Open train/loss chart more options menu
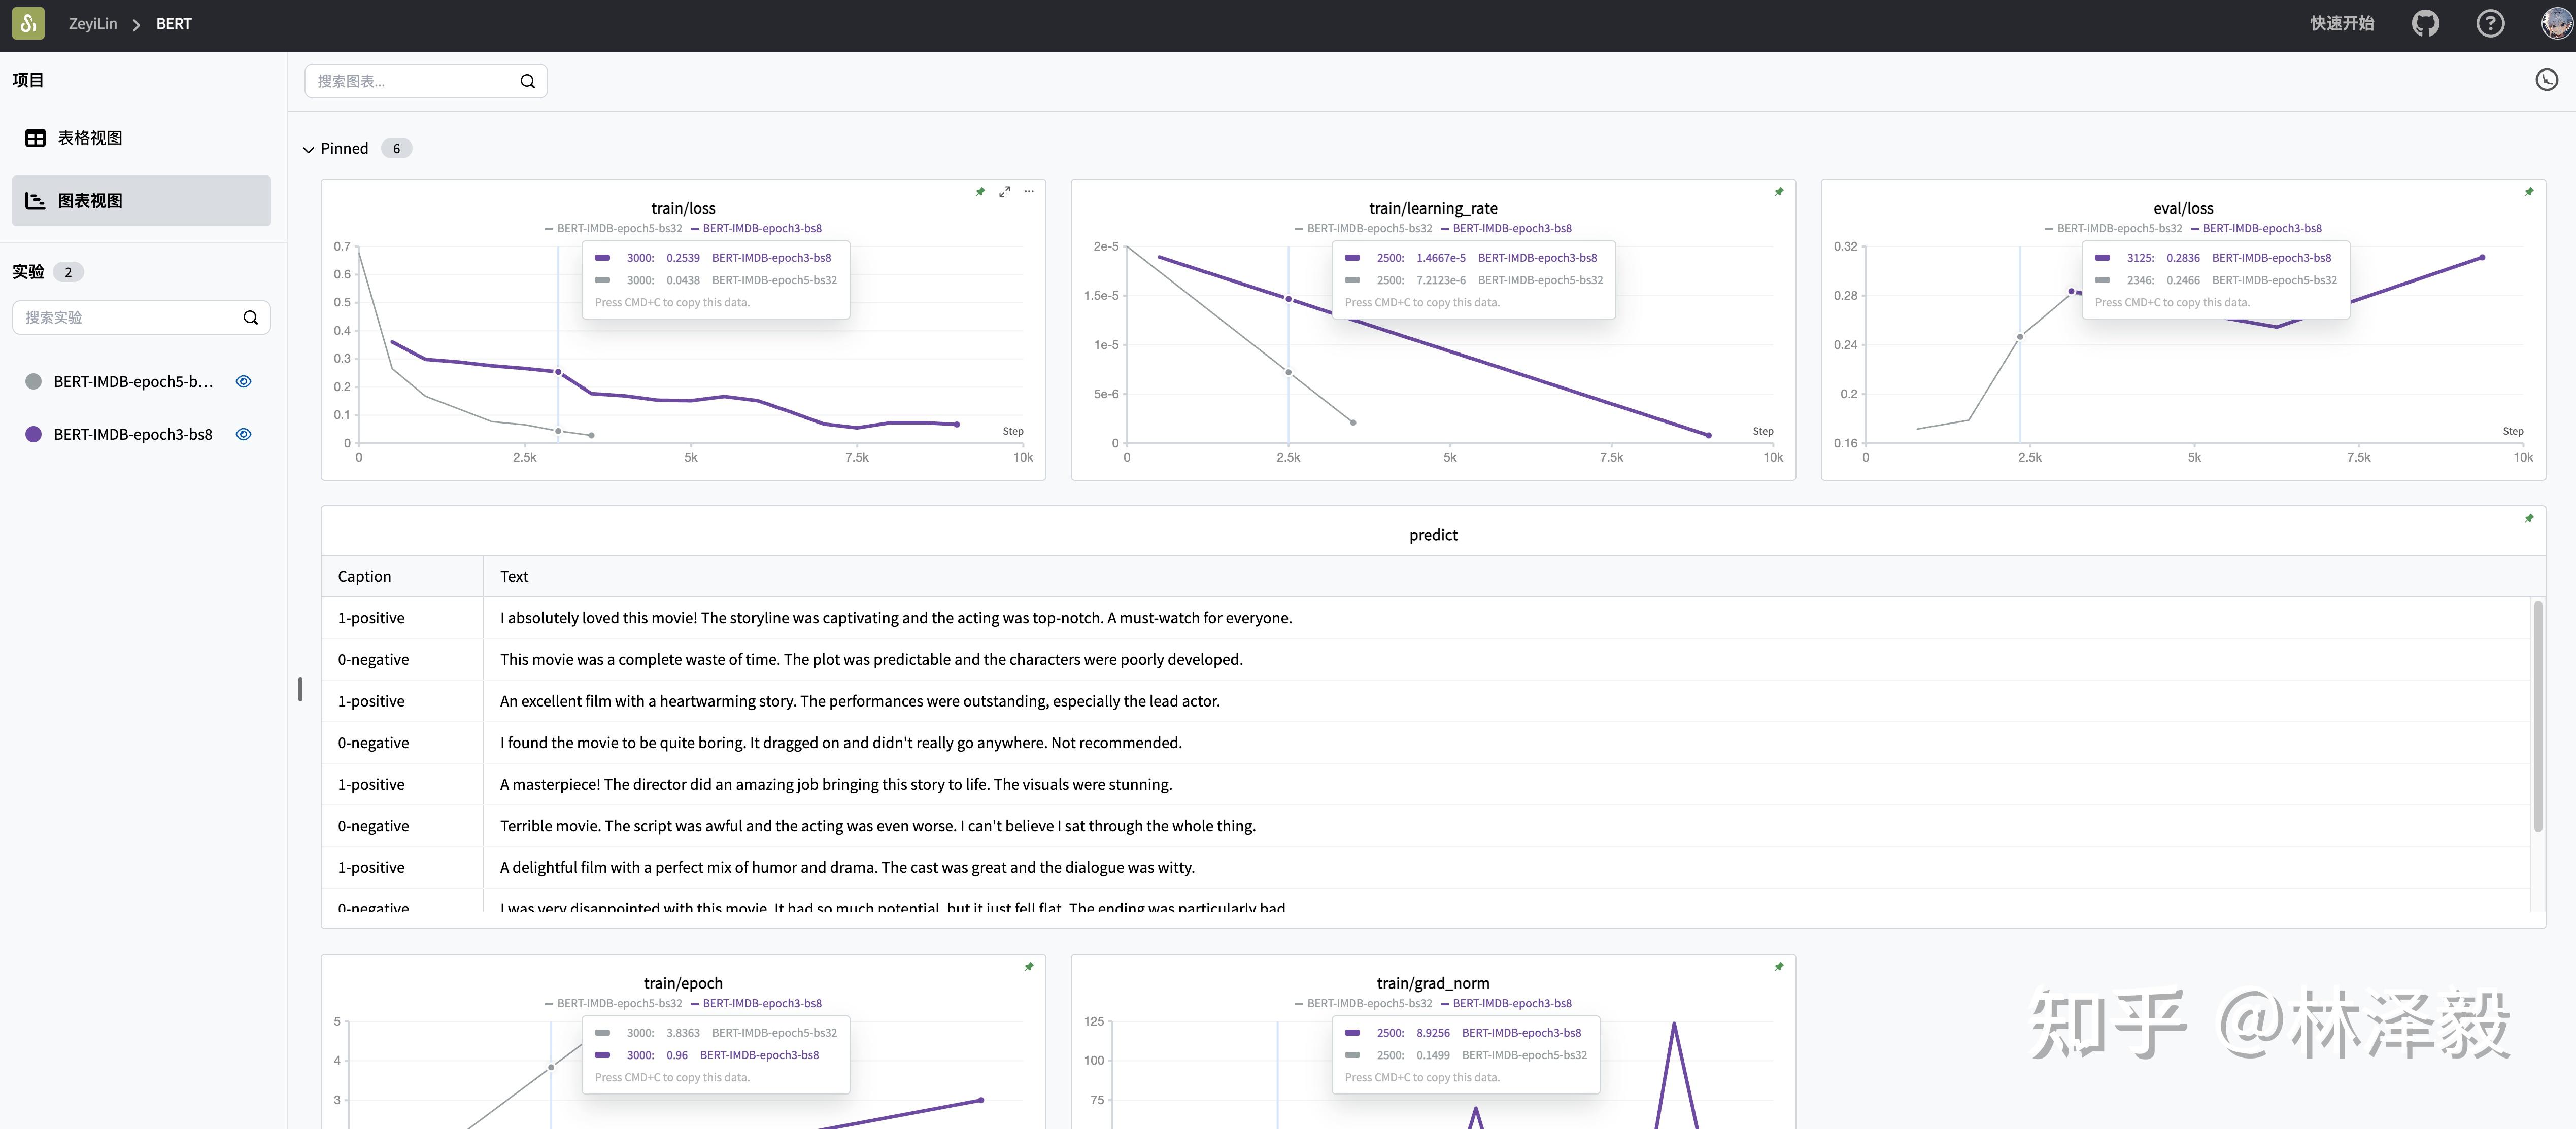2576x1129 pixels. coord(1029,191)
